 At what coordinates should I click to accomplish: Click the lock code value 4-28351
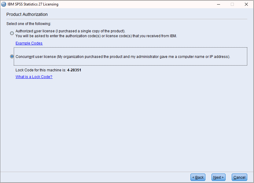(74, 70)
